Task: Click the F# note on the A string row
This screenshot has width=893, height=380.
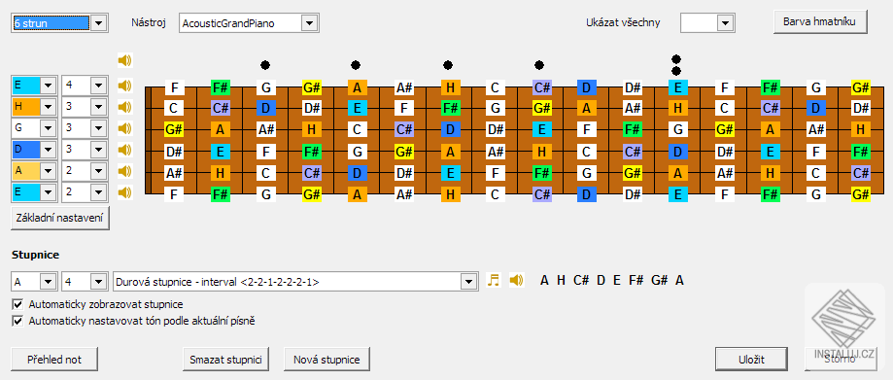Action: point(541,172)
